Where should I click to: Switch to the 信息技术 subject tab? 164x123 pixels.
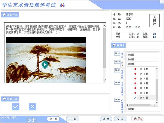coord(122,74)
